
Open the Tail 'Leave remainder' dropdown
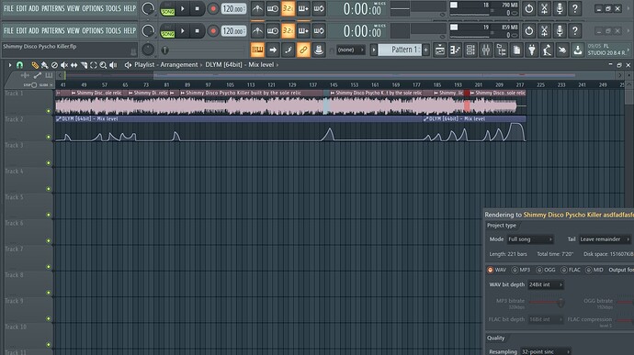tap(605, 239)
